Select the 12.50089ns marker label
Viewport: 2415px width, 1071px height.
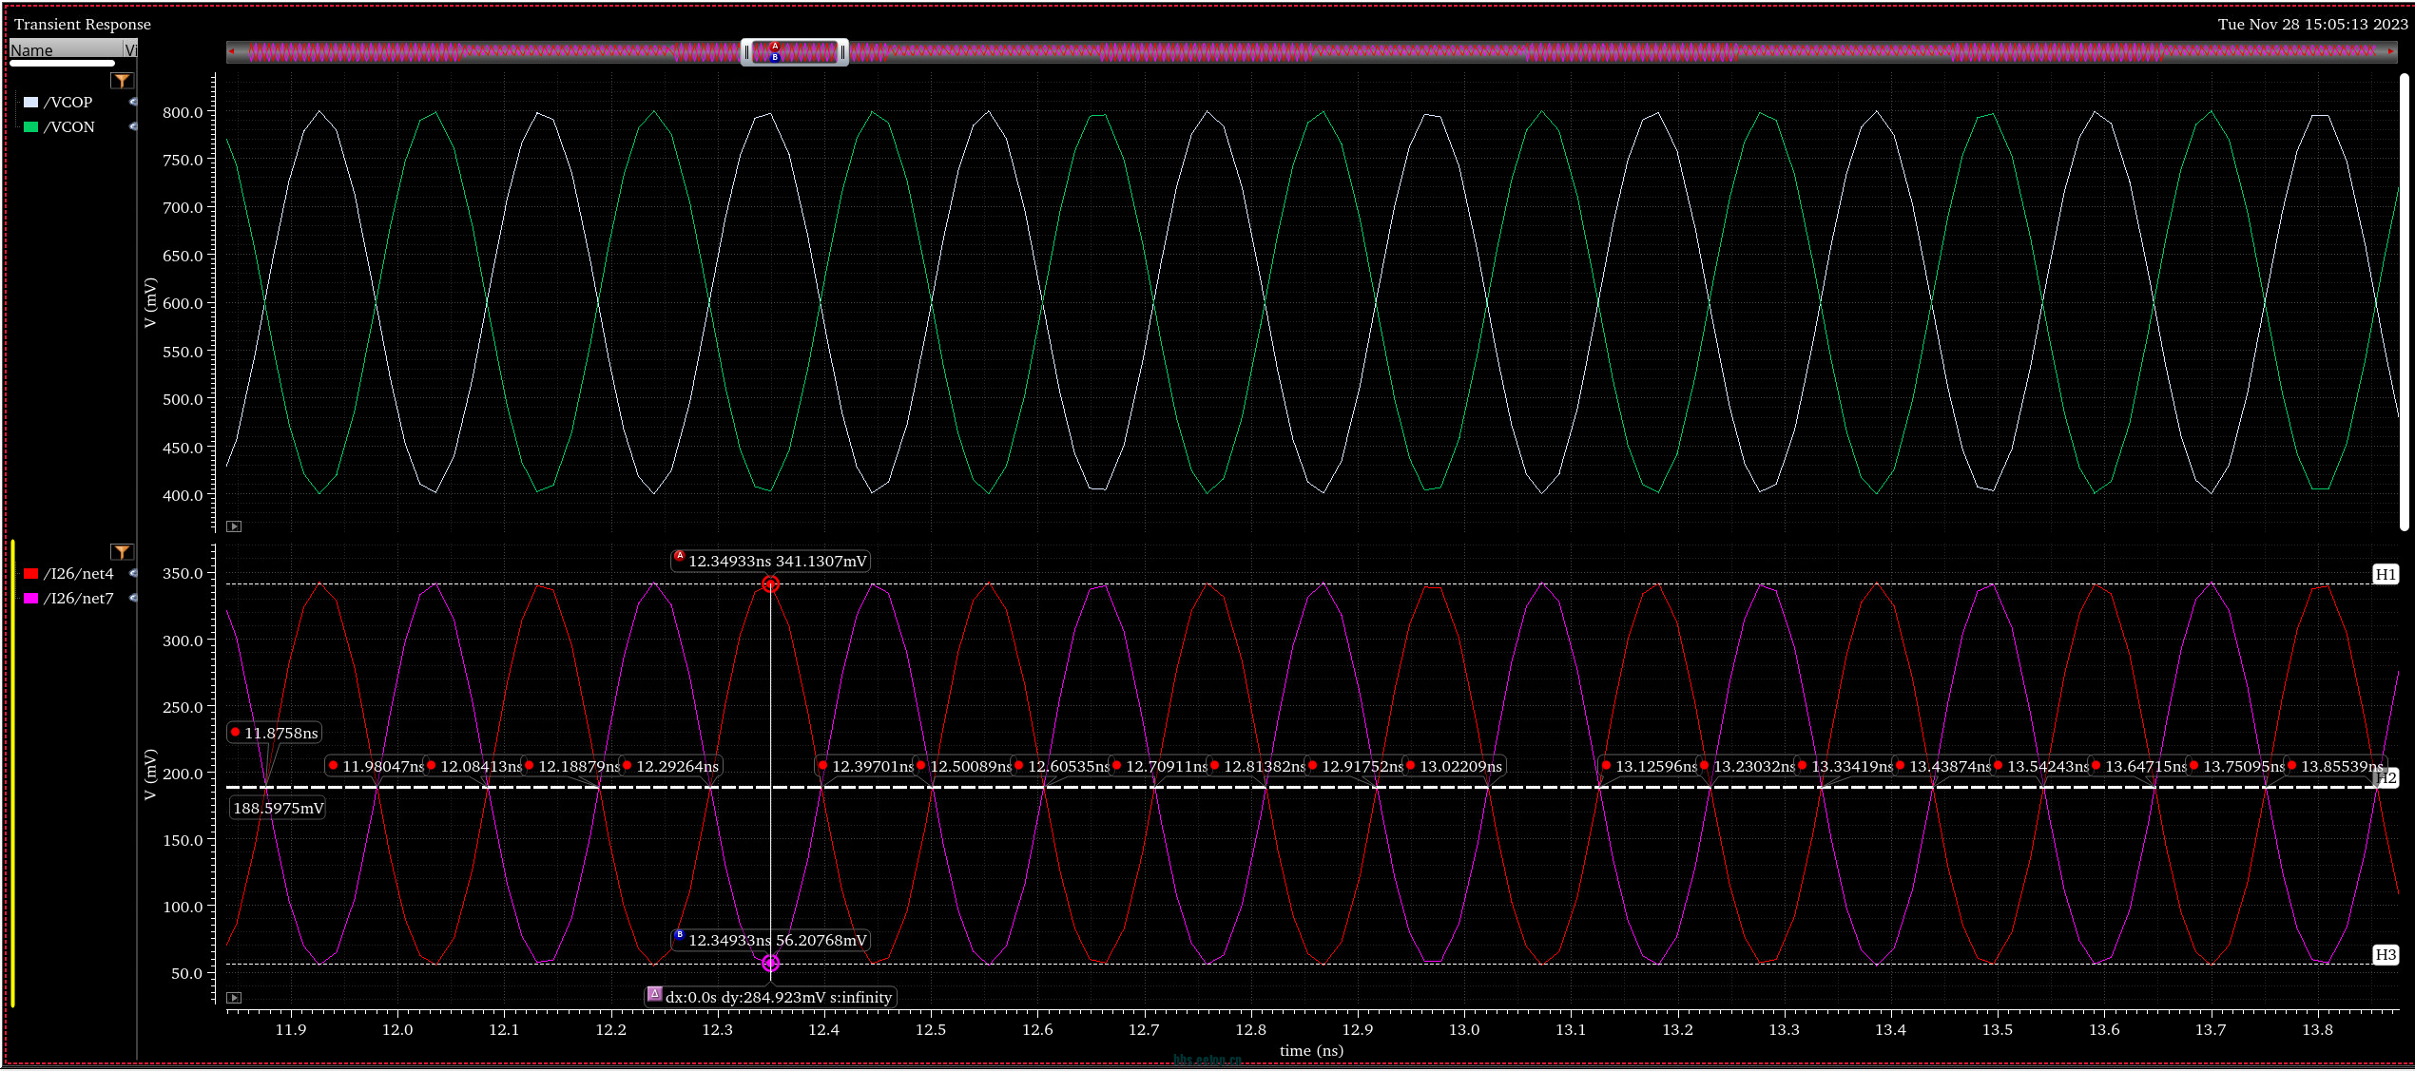pyautogui.click(x=962, y=766)
